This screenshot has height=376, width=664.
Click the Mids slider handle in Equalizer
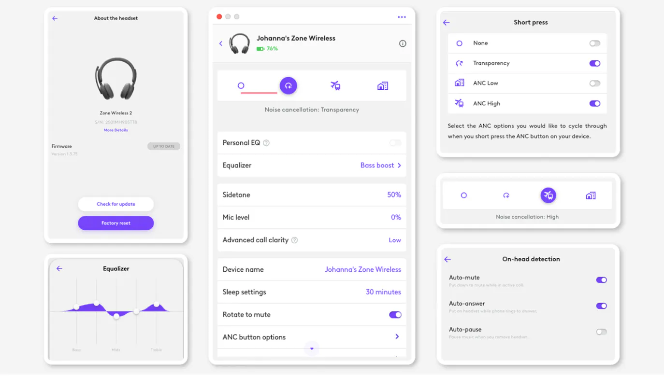[116, 316]
